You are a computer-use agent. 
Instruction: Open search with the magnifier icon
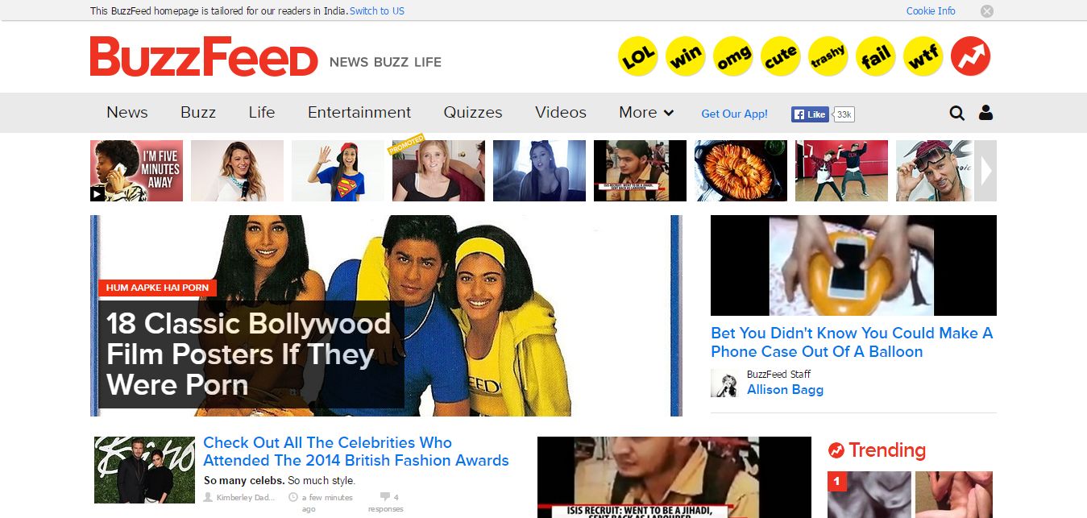[956, 113]
